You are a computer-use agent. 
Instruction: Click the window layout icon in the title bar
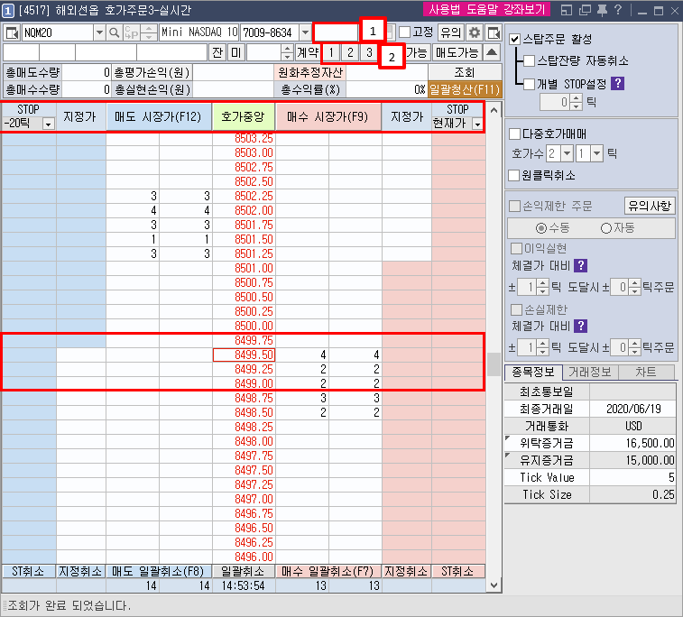[567, 10]
